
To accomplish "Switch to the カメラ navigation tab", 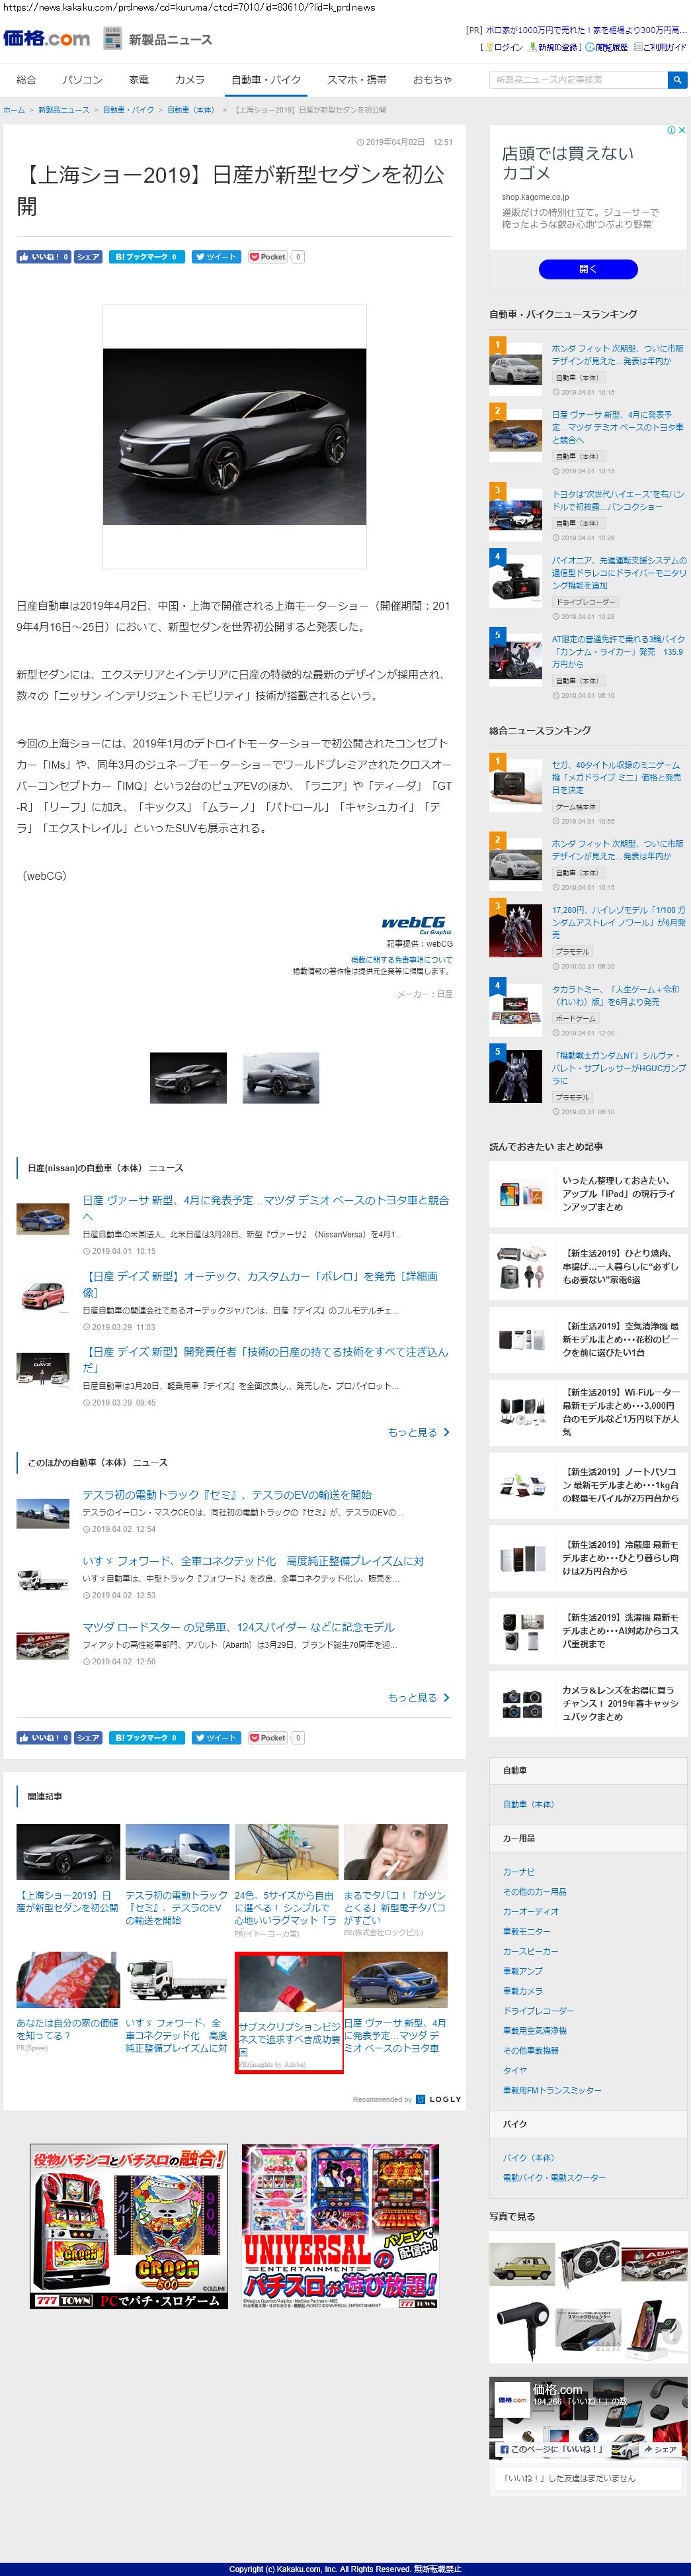I will point(190,80).
